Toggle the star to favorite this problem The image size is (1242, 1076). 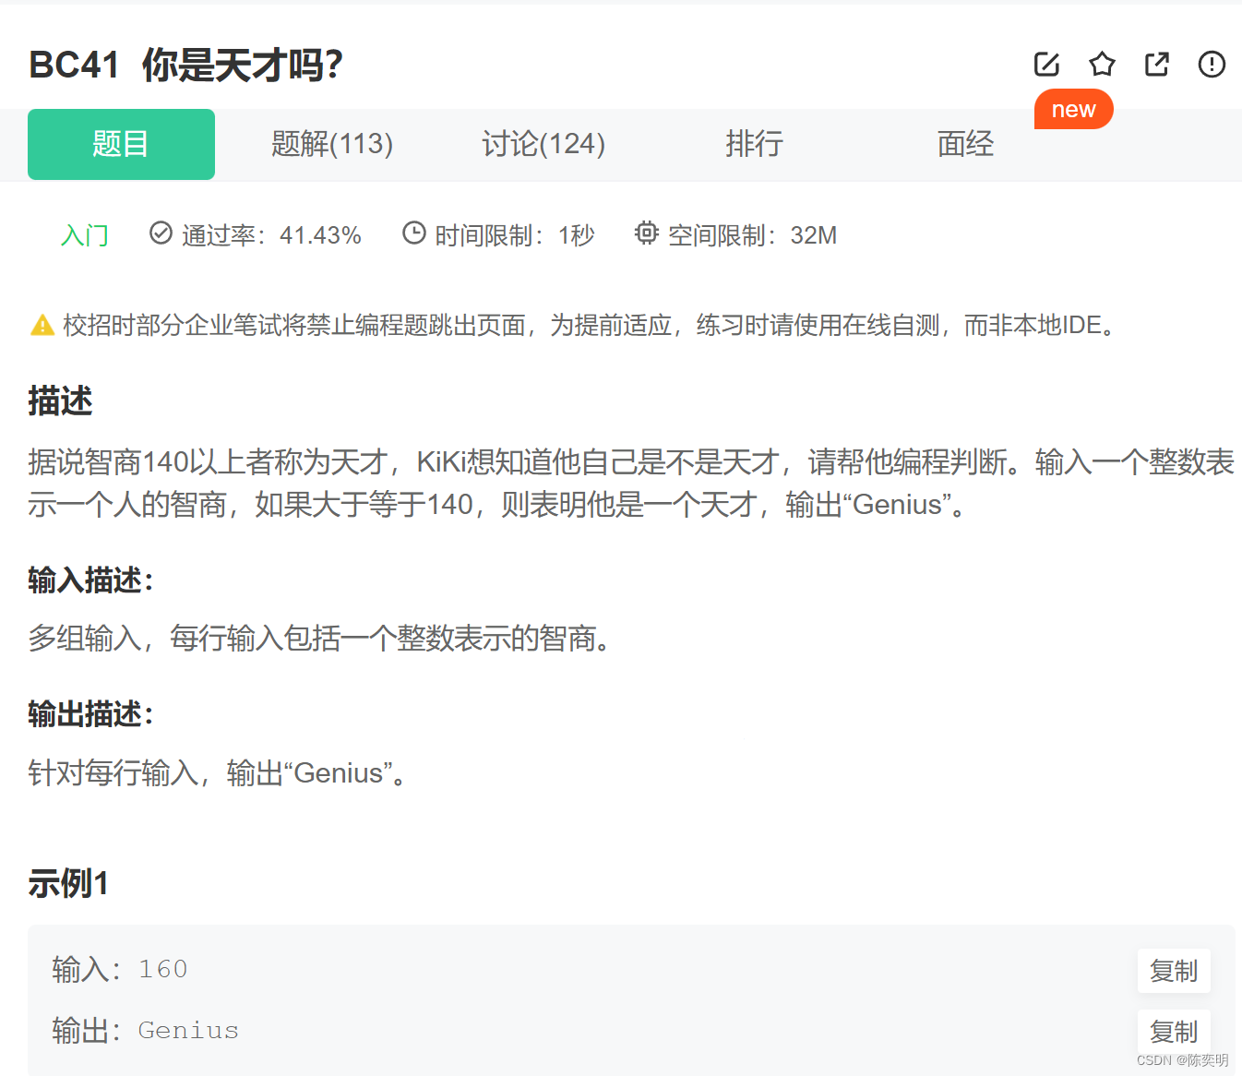[x=1102, y=65]
